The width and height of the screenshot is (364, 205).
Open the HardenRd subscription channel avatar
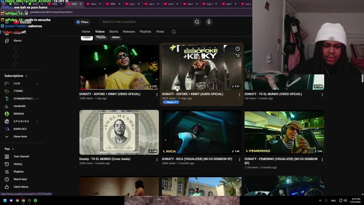7,106
